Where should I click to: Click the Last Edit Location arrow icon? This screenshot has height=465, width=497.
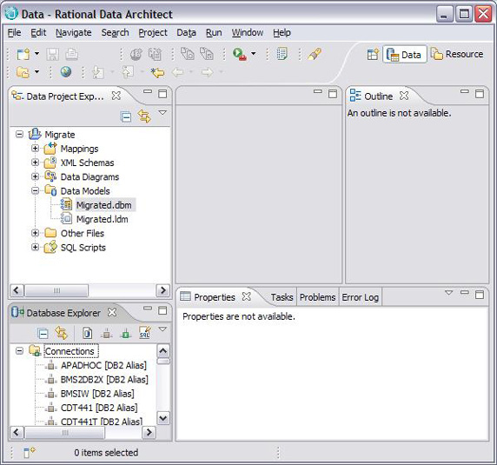click(x=157, y=73)
